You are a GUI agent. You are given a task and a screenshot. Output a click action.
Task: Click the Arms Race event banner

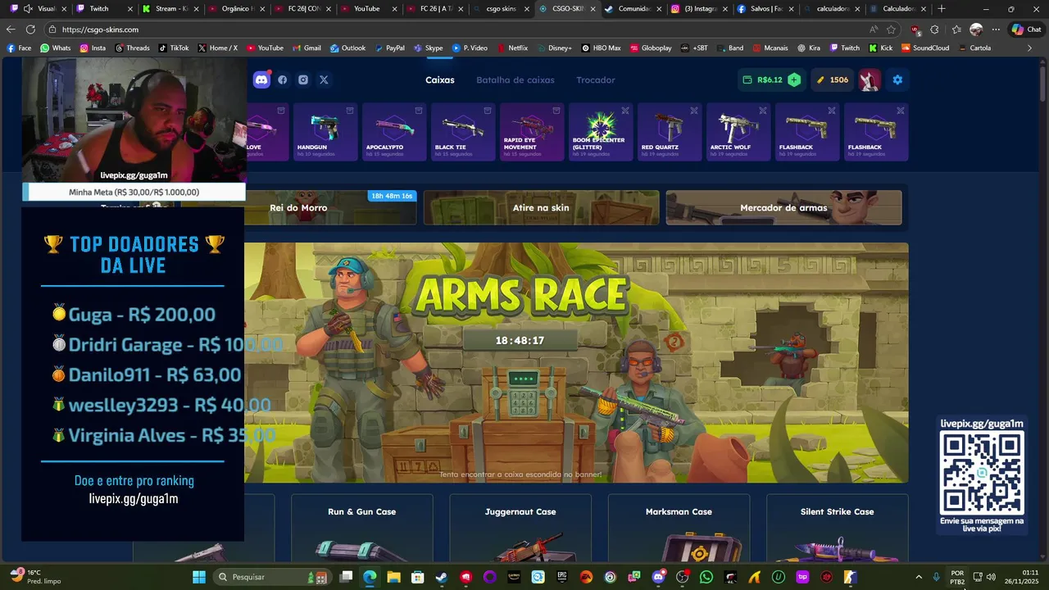576,362
